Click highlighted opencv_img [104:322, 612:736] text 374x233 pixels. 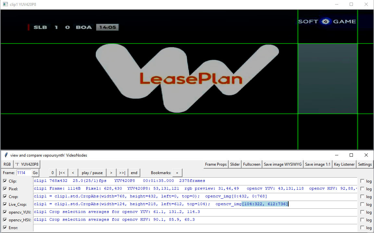coord(265,204)
